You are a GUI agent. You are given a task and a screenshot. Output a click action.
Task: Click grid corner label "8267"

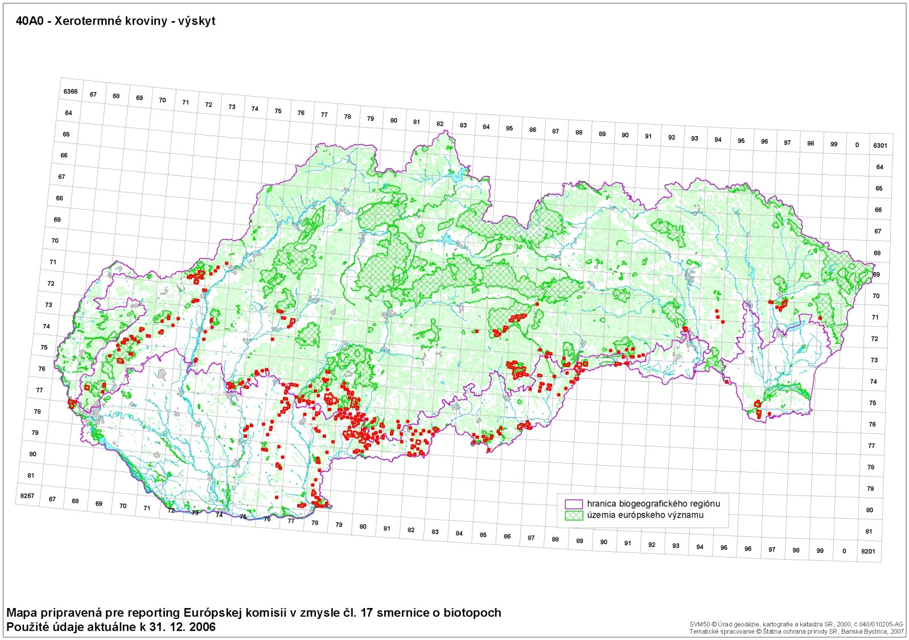point(27,496)
